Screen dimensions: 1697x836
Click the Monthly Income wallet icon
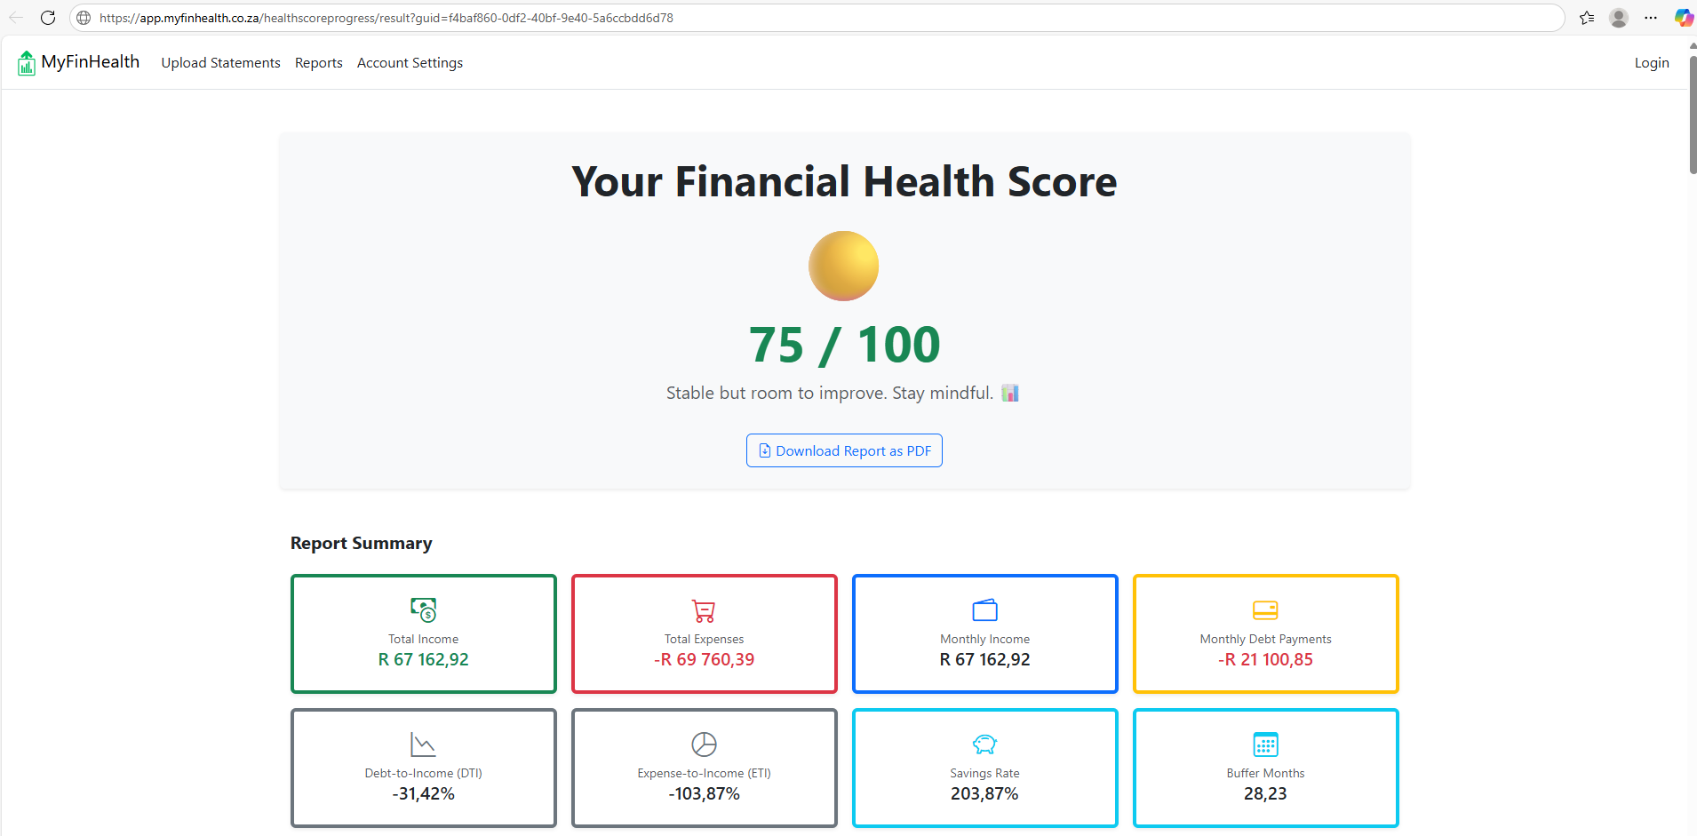985,609
